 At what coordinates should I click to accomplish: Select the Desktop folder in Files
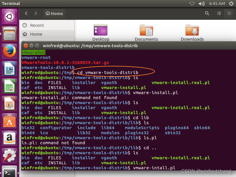101,32
